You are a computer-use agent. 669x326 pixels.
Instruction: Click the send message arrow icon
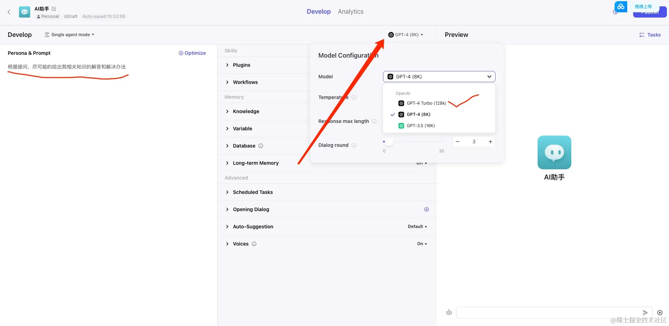645,313
